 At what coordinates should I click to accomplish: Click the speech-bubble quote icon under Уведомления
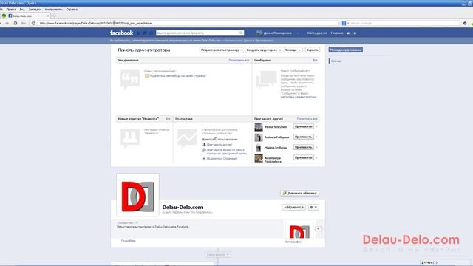(130, 79)
